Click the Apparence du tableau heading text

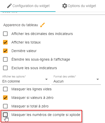pos(21,25)
